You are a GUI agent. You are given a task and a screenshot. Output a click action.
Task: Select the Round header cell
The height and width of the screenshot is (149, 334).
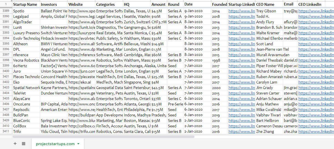click(175, 4)
